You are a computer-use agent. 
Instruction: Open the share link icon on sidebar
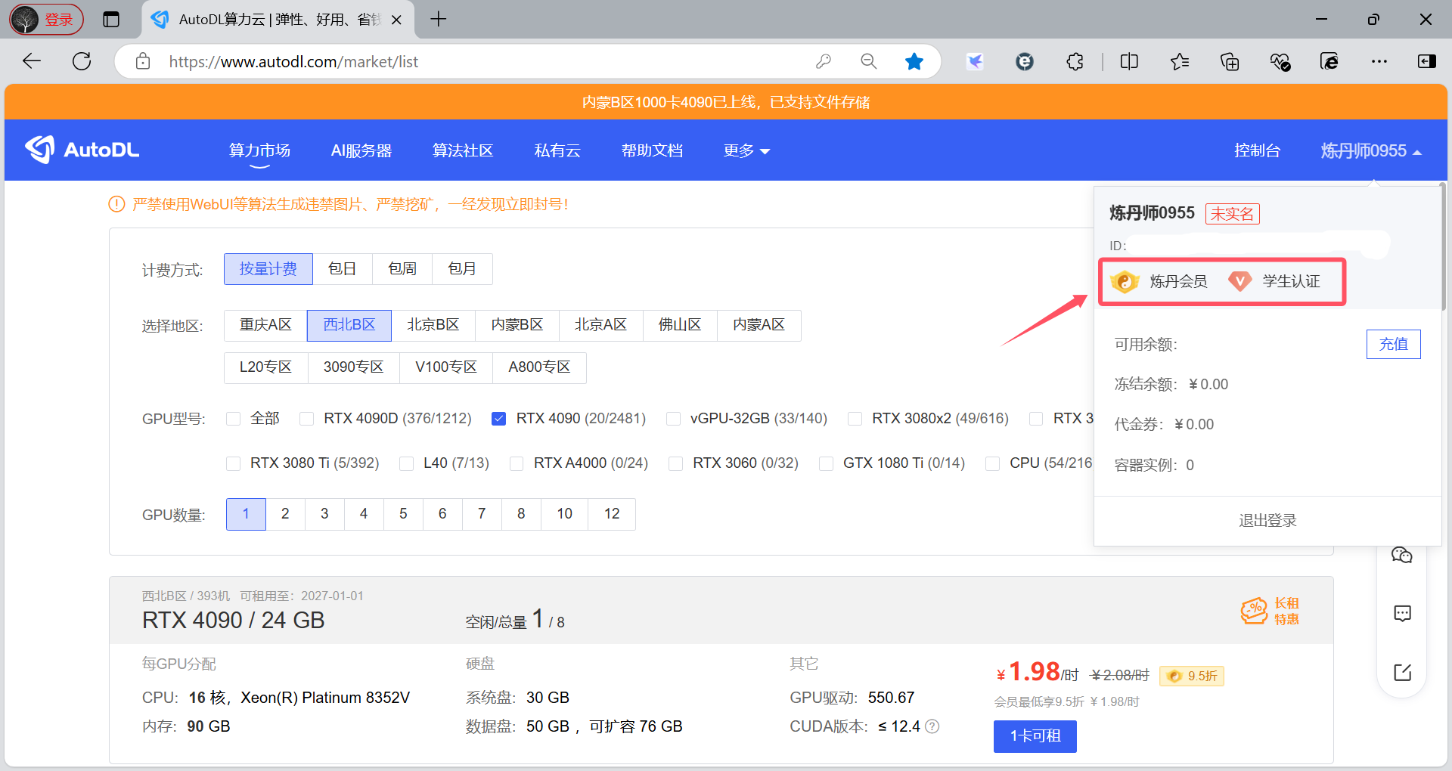click(1402, 672)
